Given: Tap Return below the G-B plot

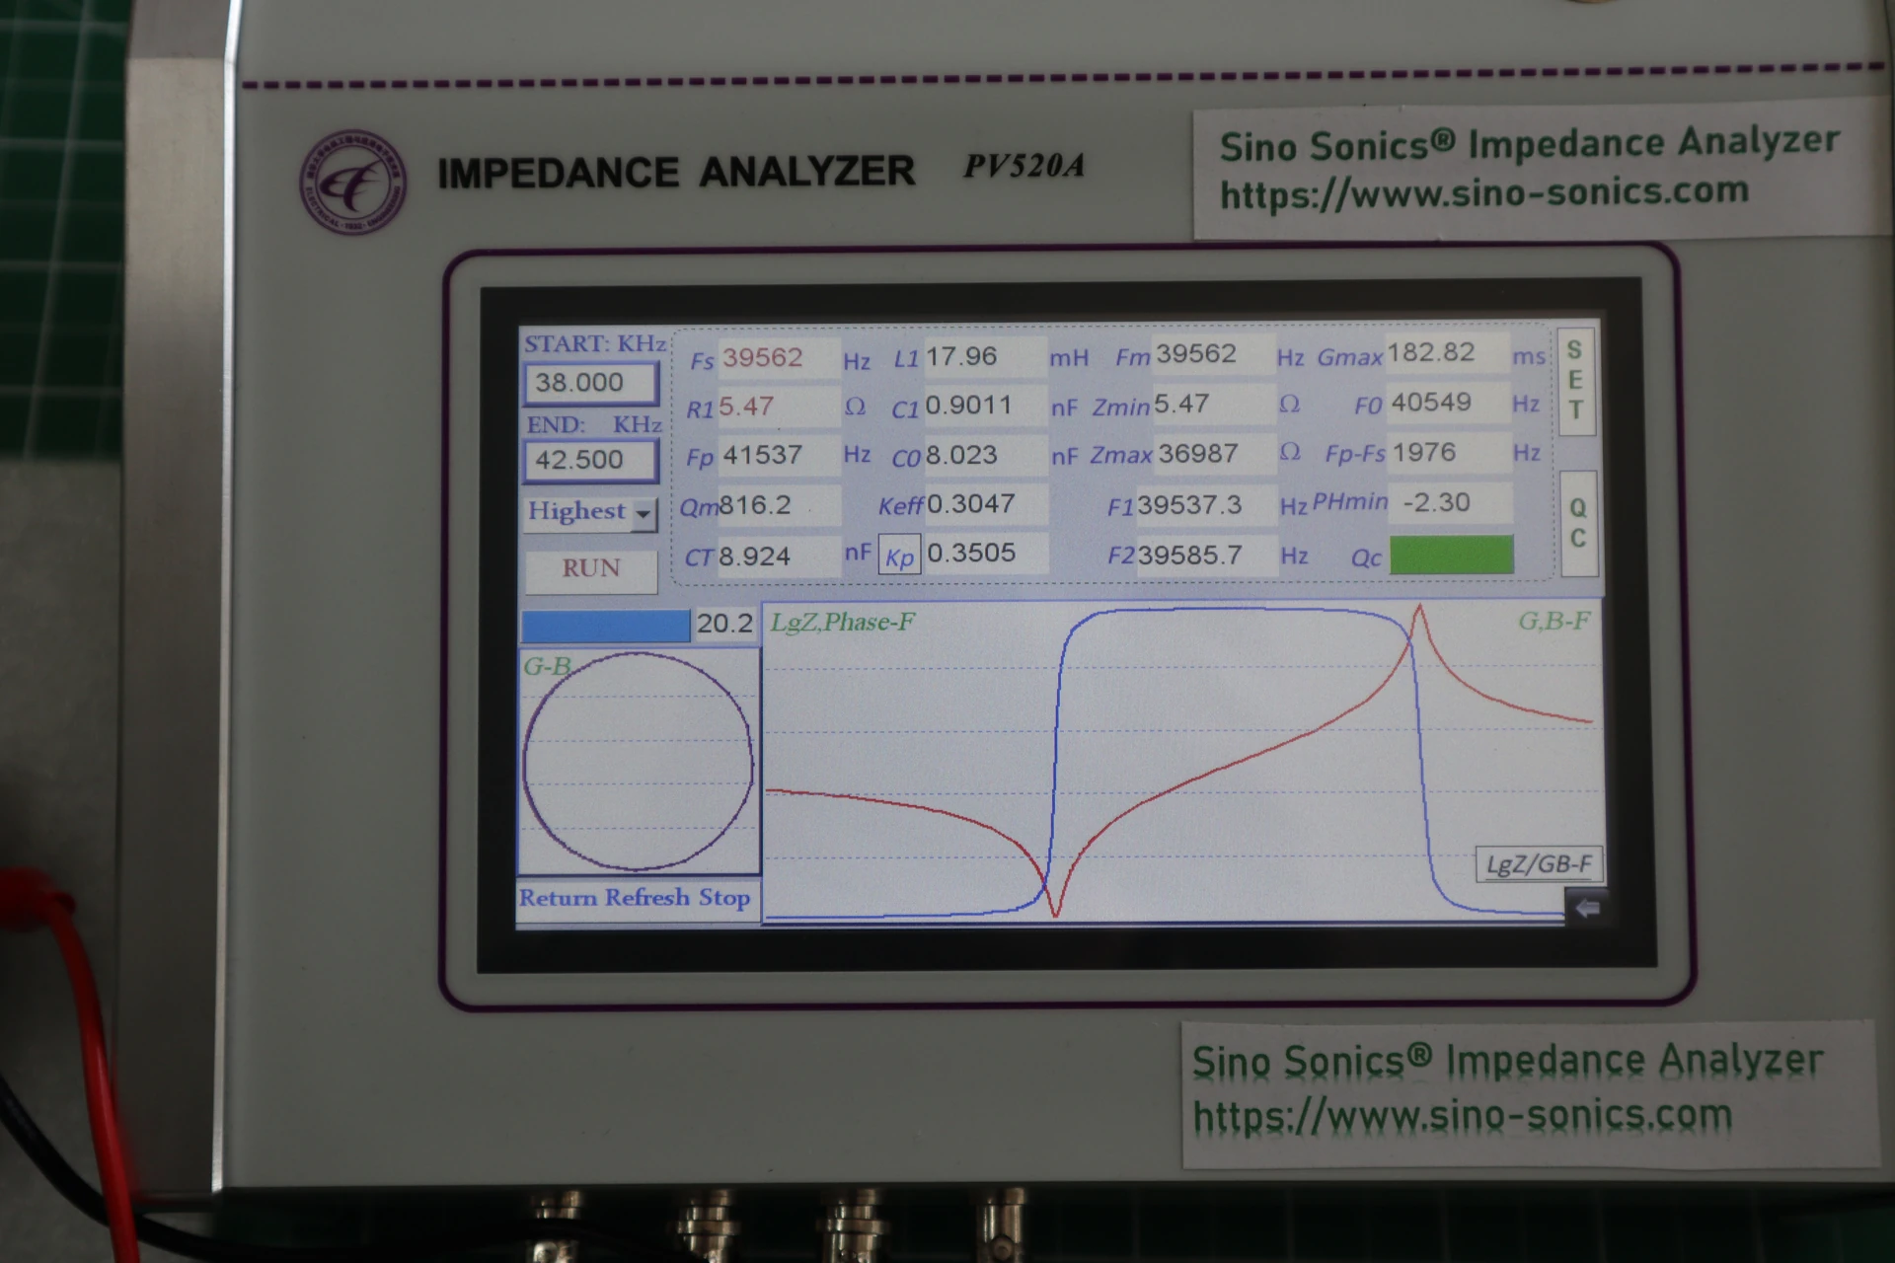Looking at the screenshot, I should coord(558,898).
